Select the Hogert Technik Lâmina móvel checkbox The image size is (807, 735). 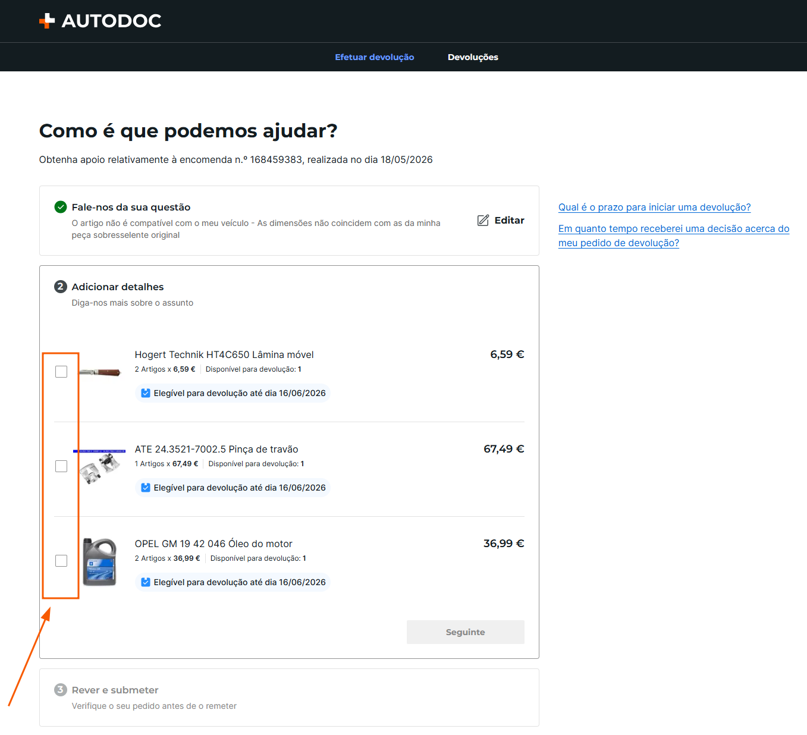[x=61, y=372]
